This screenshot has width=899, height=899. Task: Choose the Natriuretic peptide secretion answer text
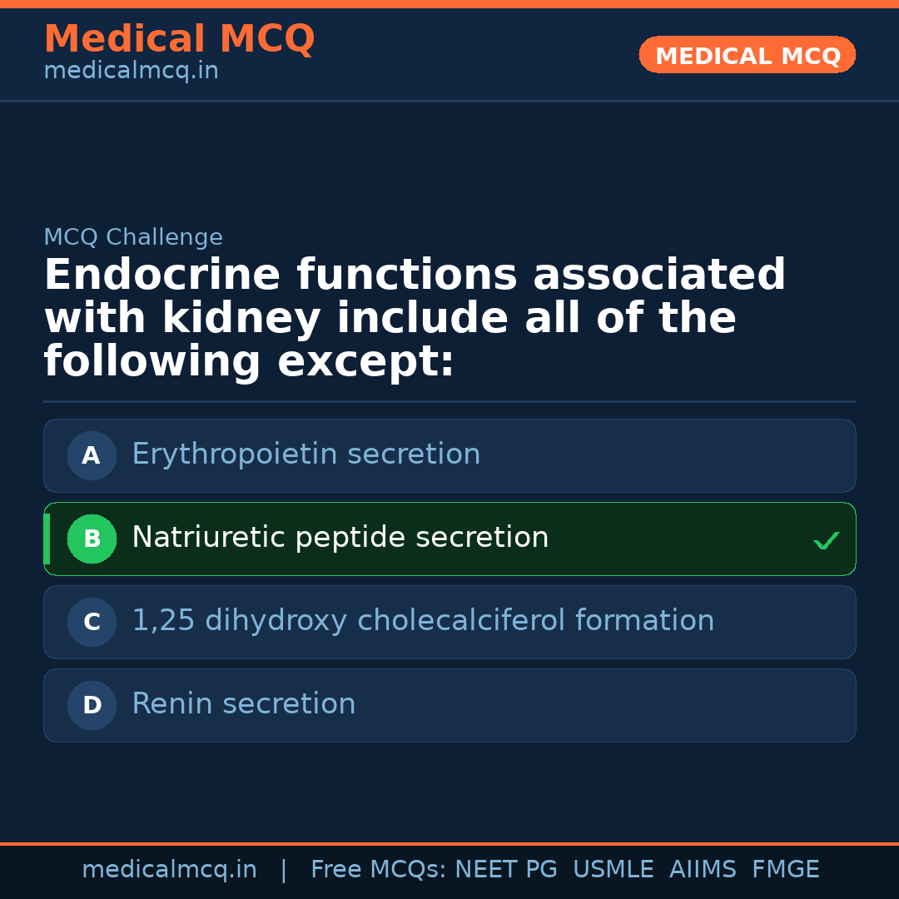[340, 538]
